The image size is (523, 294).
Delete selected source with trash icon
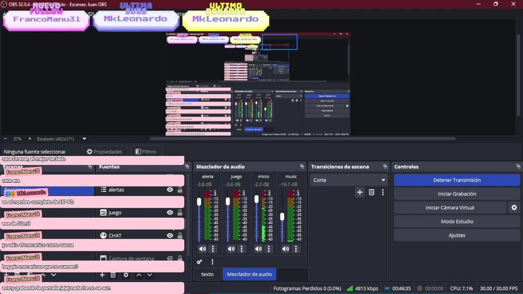coord(113,275)
